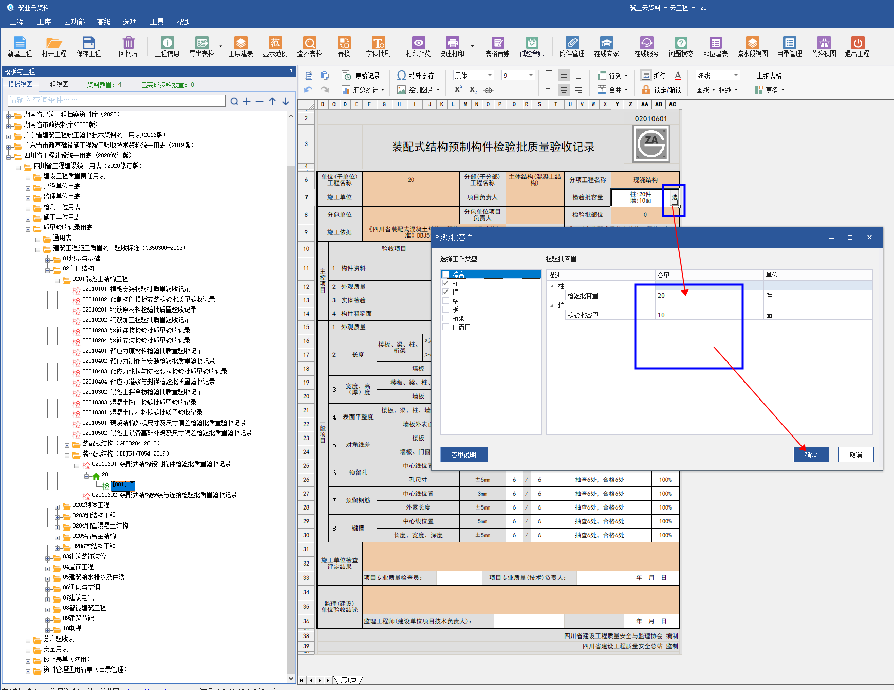894x690 pixels.
Task: Switch to 工程视图 tab
Action: click(57, 84)
